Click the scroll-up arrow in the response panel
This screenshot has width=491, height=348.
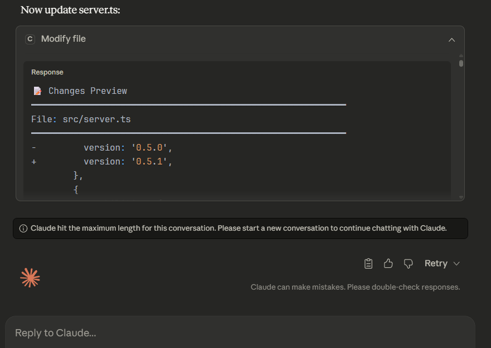(x=461, y=56)
